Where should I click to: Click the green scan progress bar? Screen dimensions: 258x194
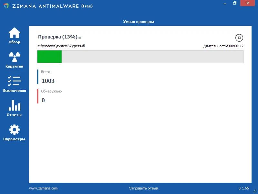coord(140,57)
